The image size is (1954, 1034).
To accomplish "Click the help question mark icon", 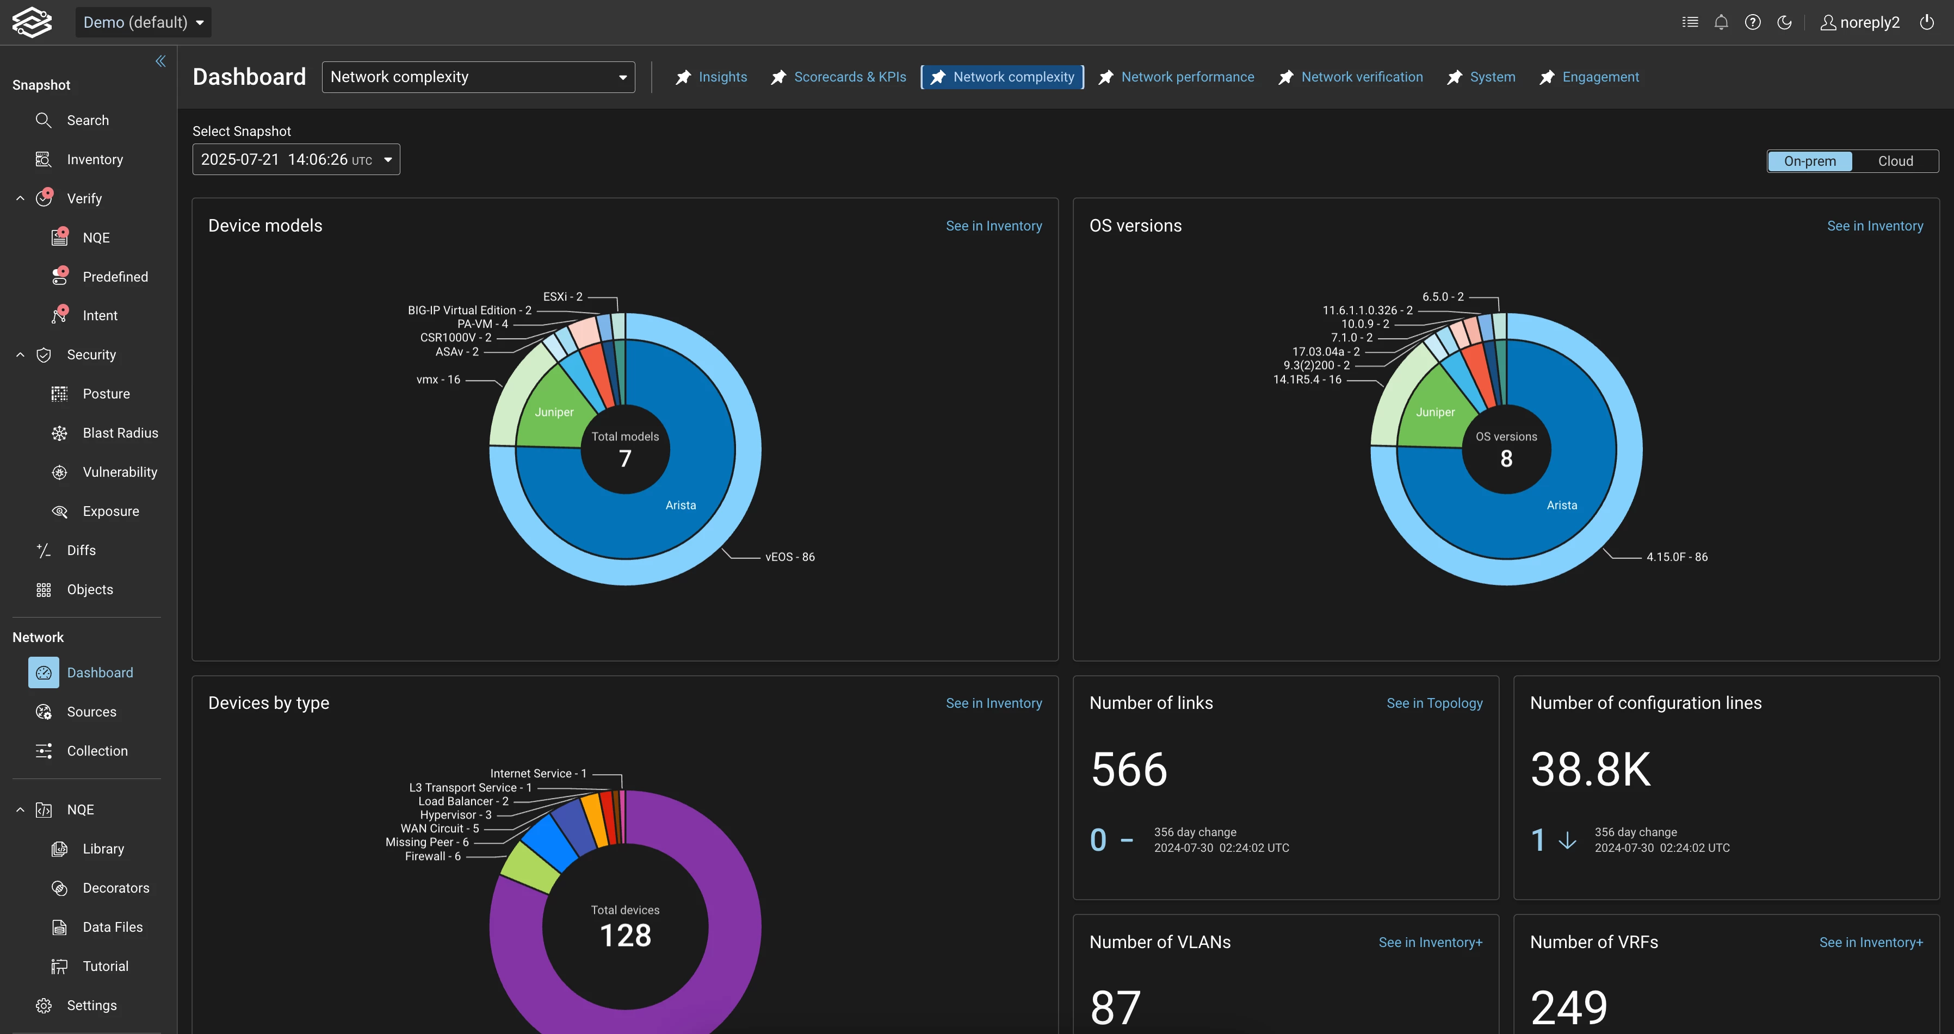I will [x=1752, y=22].
